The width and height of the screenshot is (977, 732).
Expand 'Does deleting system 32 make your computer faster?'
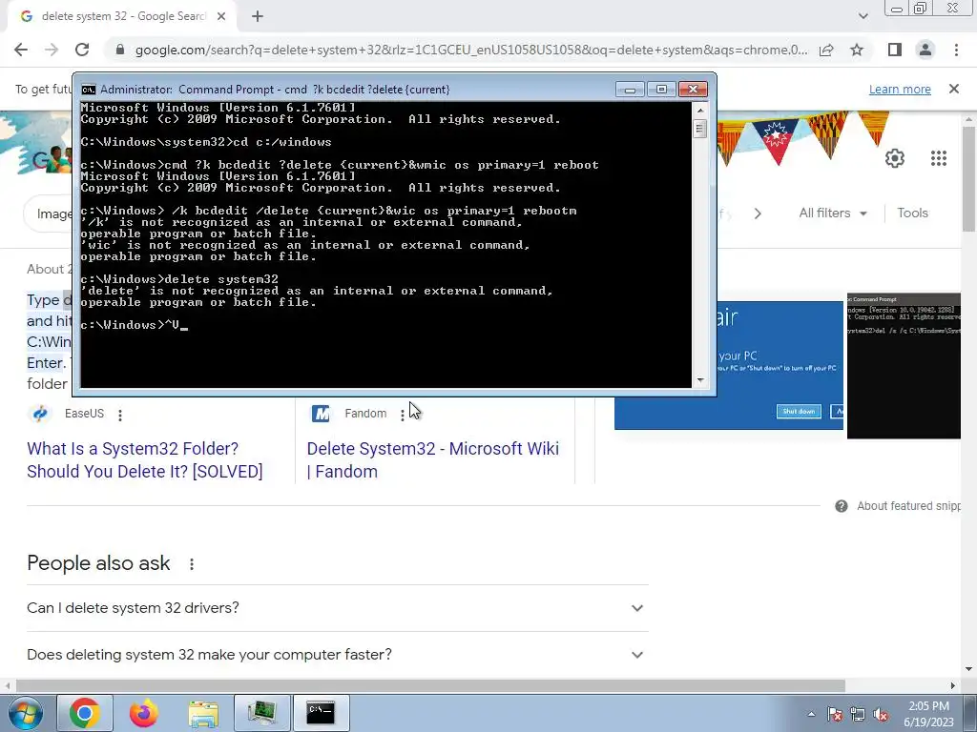[x=337, y=655]
